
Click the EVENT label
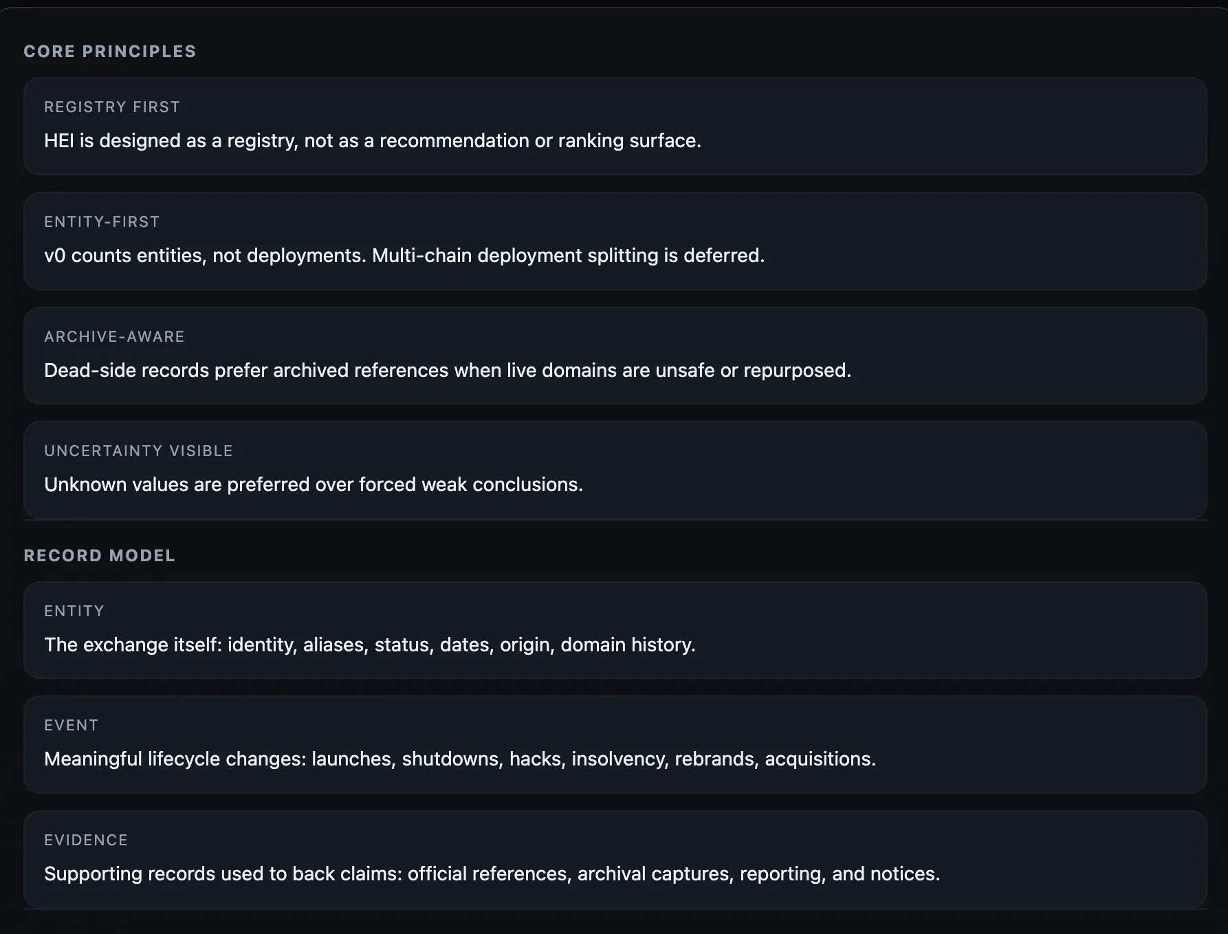(72, 726)
